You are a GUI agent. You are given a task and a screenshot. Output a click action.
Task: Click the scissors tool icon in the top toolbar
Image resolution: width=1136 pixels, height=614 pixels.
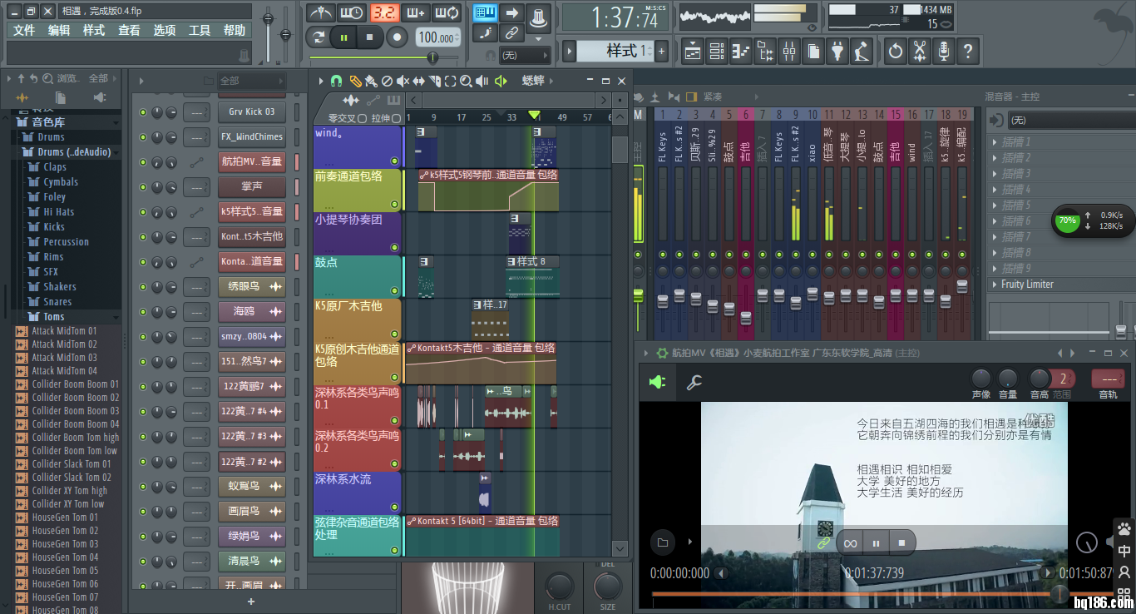click(x=919, y=52)
